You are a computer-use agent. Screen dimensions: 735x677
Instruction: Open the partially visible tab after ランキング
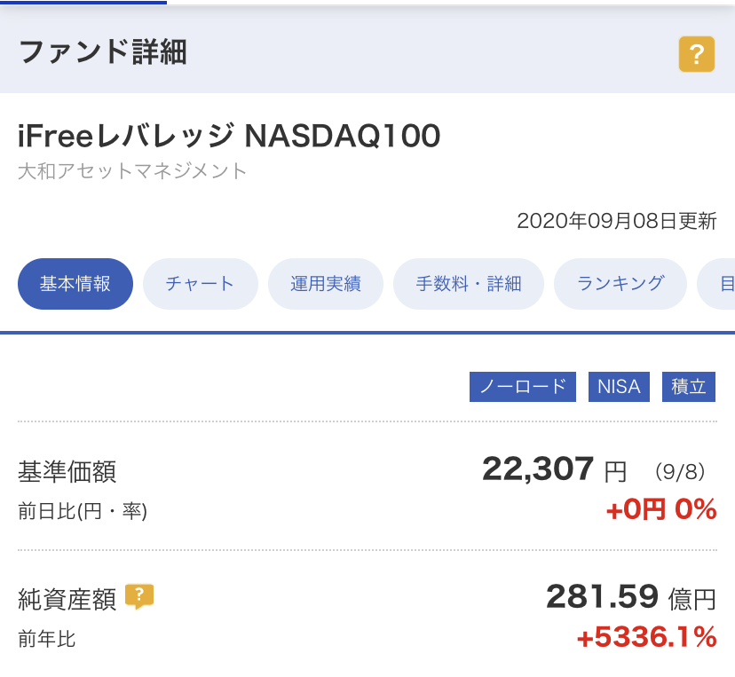(x=717, y=283)
